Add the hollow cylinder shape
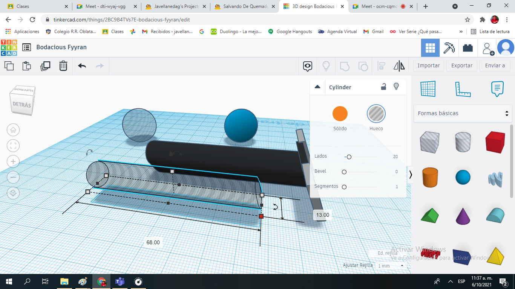Screen dimensions: 515x289 pos(463,141)
